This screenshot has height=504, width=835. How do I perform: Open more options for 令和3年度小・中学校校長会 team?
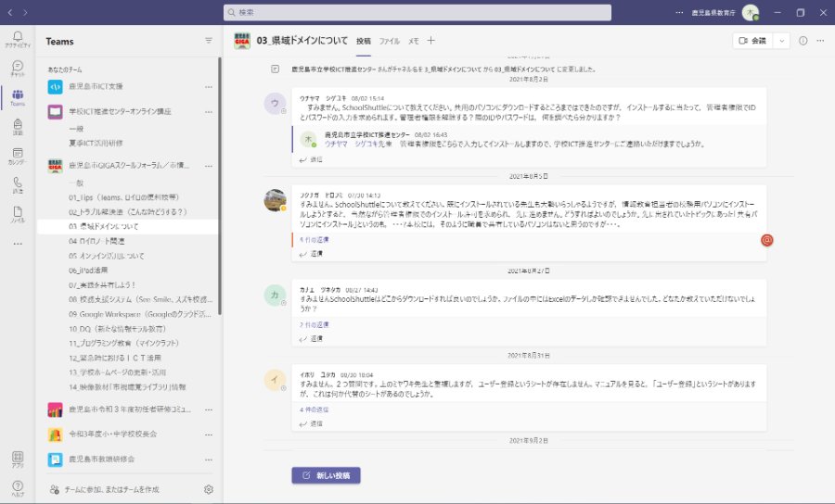(x=209, y=435)
